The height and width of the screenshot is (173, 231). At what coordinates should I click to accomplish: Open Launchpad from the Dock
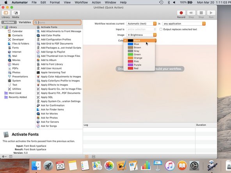click(x=48, y=166)
